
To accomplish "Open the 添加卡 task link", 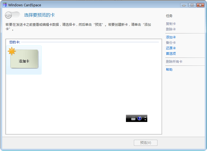I will 171,37.
